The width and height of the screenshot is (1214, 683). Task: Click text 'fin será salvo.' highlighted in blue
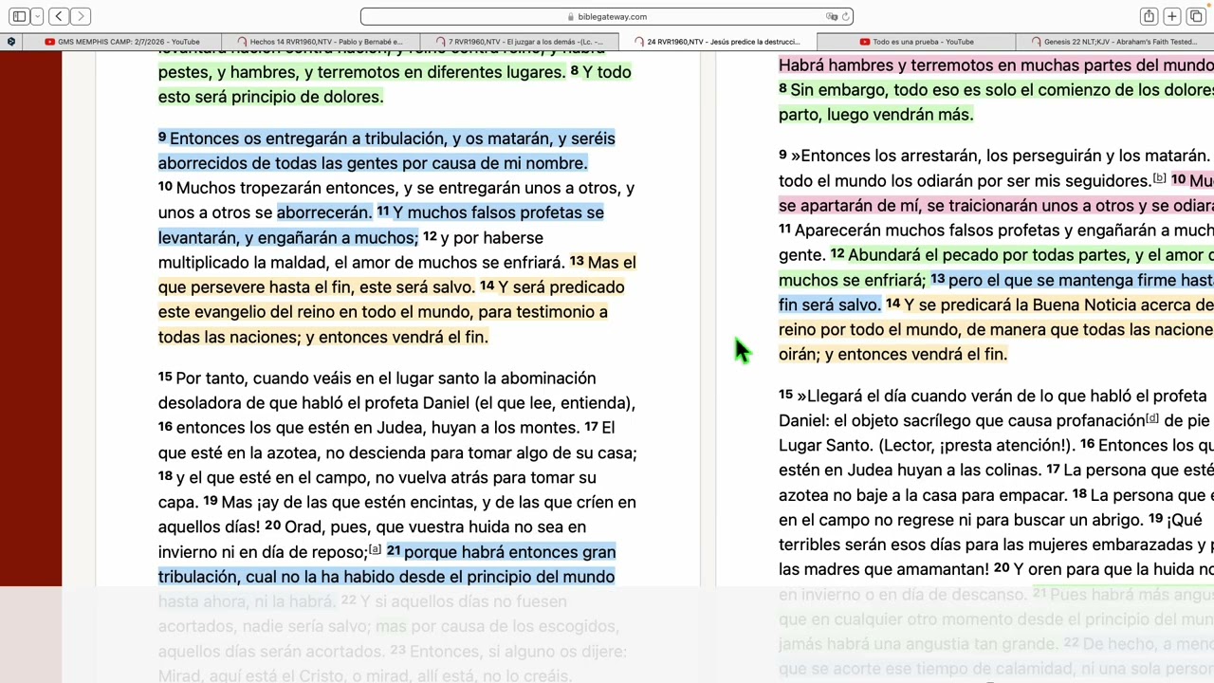click(x=830, y=305)
